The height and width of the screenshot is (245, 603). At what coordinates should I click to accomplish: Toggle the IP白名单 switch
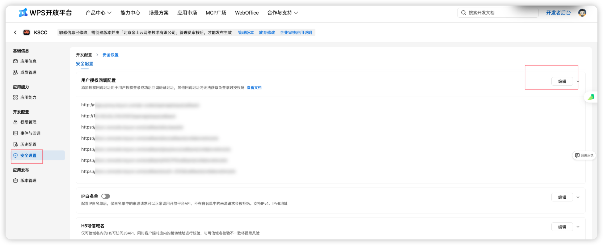pyautogui.click(x=106, y=196)
